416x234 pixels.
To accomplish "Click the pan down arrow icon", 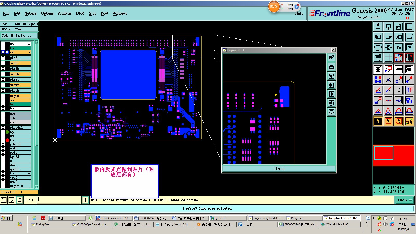I will click(x=388, y=27).
